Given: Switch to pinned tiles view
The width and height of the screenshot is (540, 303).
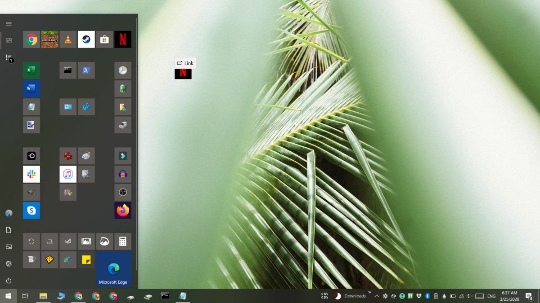Looking at the screenshot, I should [x=9, y=40].
